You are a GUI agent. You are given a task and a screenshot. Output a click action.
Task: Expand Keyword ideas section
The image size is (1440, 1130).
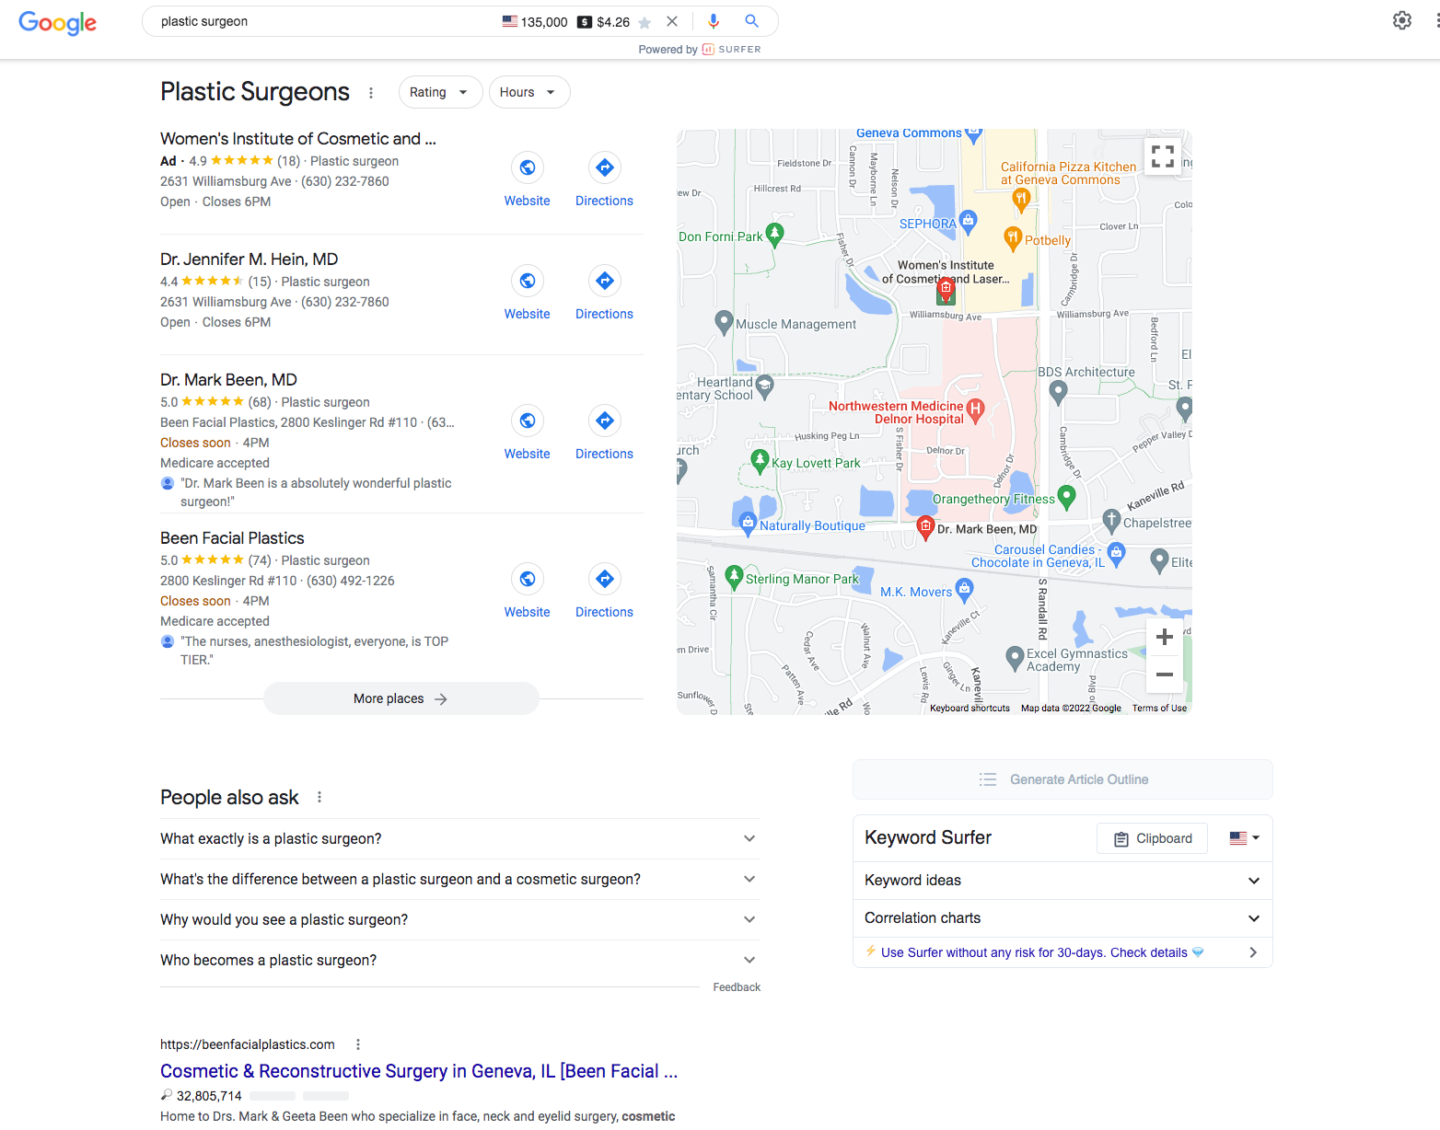coord(1063,881)
